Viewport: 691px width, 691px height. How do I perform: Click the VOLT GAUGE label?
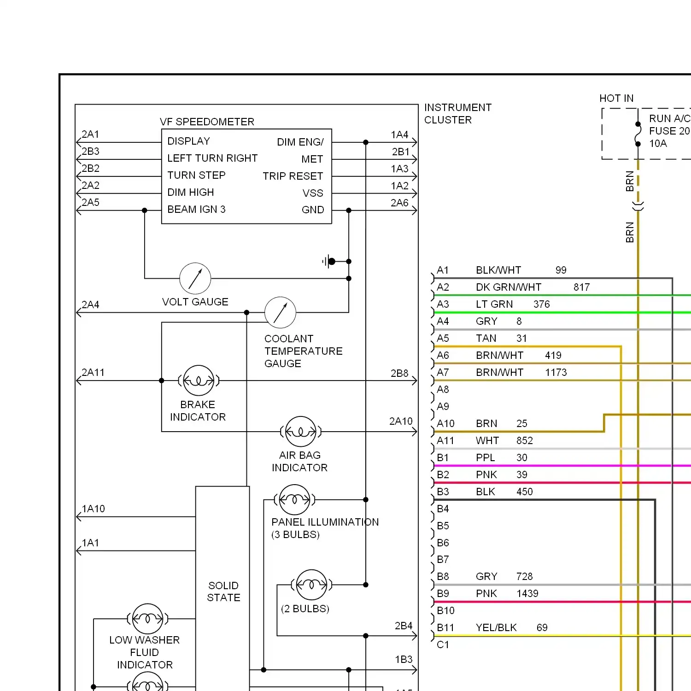point(195,302)
